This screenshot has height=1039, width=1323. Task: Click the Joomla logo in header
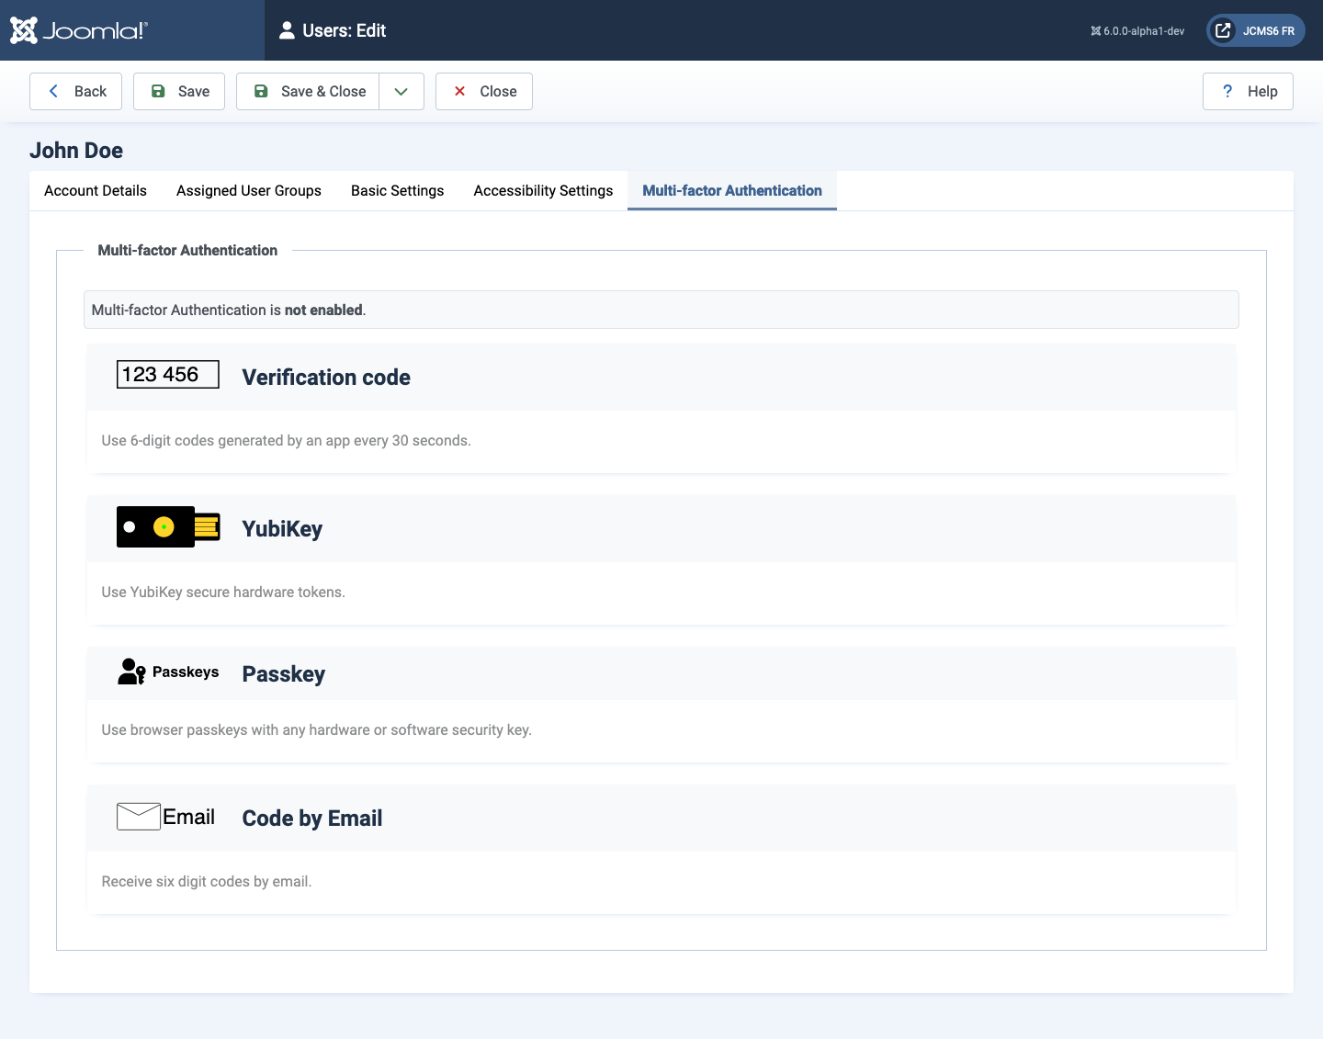79,30
